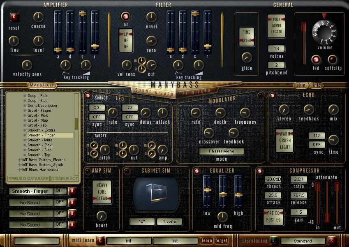This screenshot has height=247, width=349.
Task: Toggle the Equalizer power LED
Action: 196,171
